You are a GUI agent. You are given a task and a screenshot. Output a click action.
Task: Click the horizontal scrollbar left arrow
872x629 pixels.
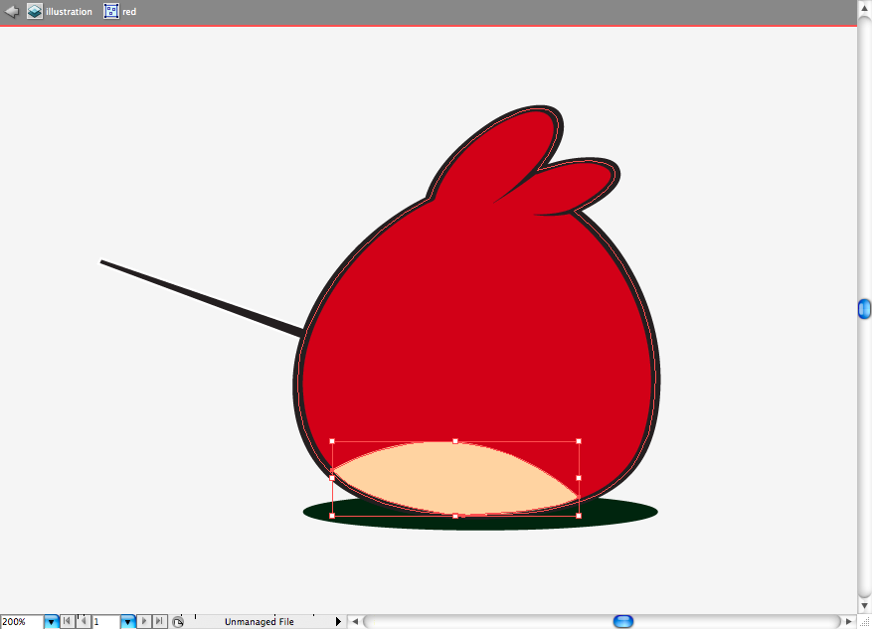pyautogui.click(x=355, y=622)
